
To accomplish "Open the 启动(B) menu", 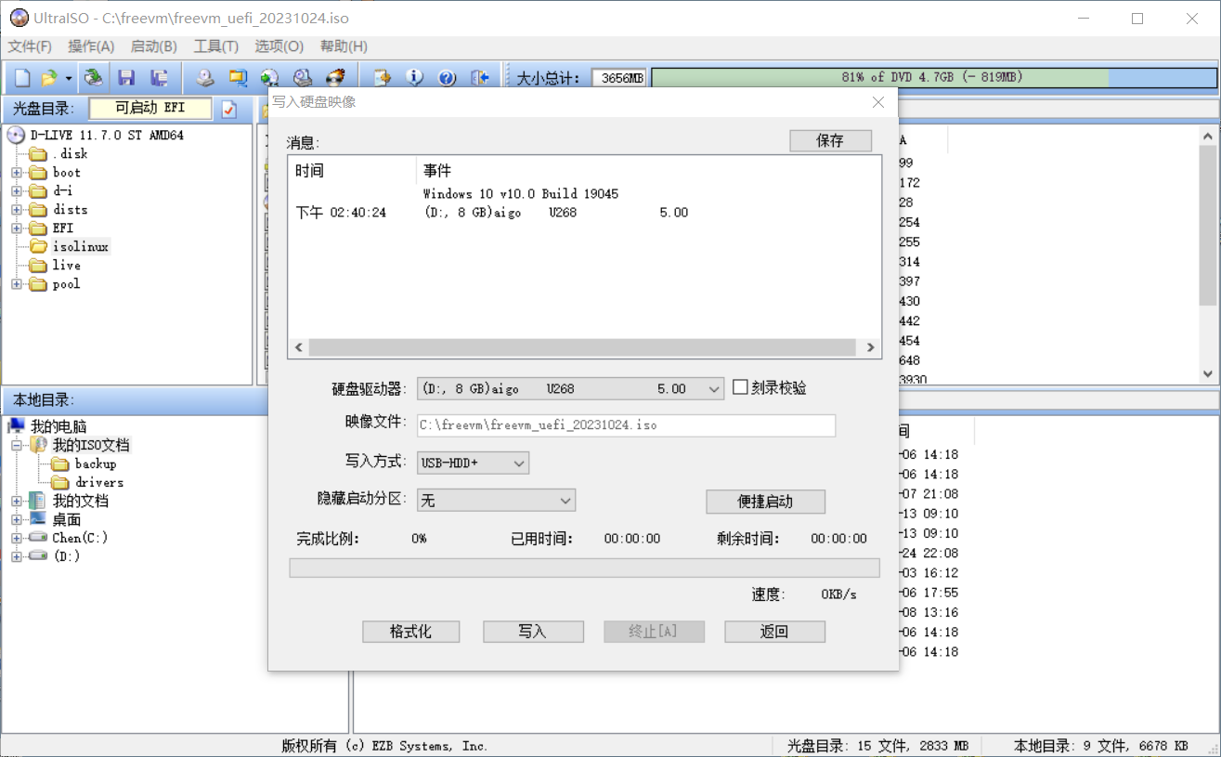I will point(153,46).
